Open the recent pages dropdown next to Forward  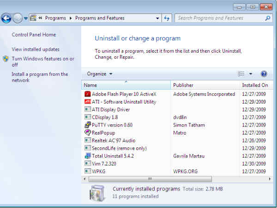[x=25, y=18]
